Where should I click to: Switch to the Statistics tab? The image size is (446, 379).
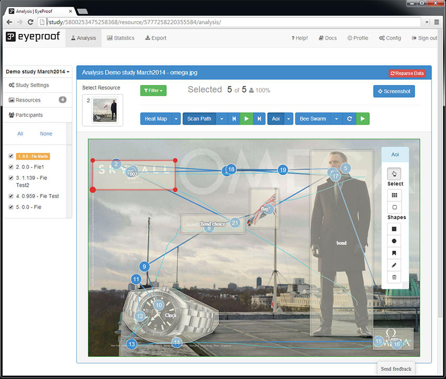[120, 38]
